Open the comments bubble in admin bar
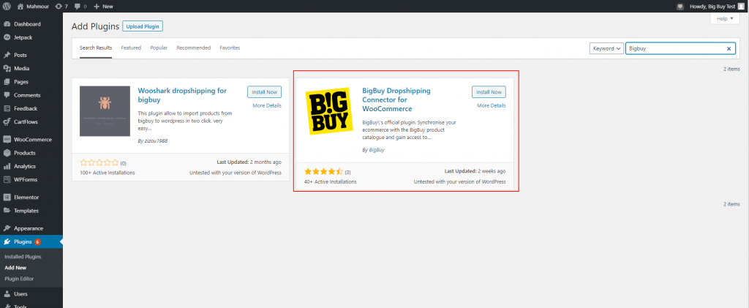 [x=80, y=7]
